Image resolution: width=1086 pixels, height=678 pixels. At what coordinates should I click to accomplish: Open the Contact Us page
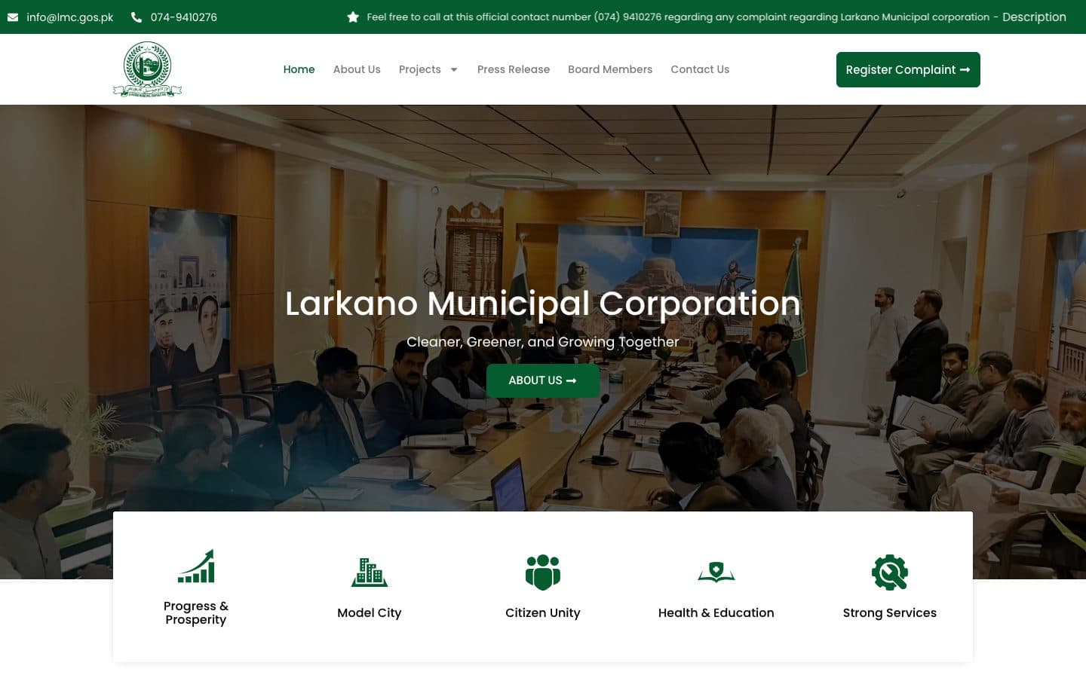(700, 69)
